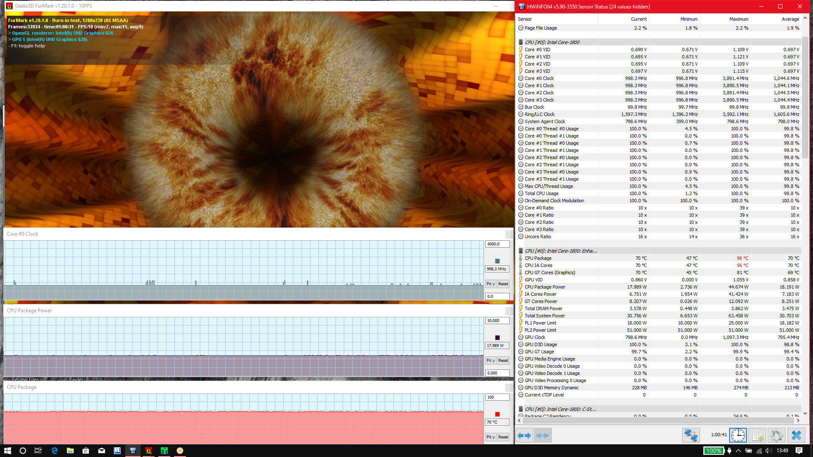
Task: Click the expand columns arrows button
Action: (524, 435)
